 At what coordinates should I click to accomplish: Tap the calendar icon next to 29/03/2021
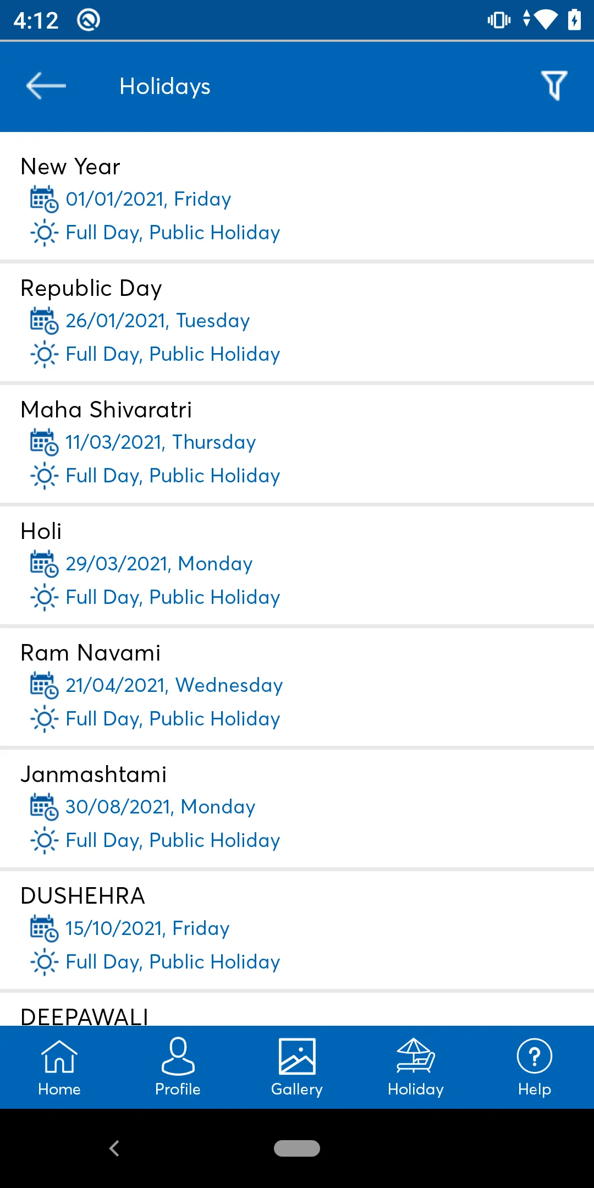click(x=44, y=564)
